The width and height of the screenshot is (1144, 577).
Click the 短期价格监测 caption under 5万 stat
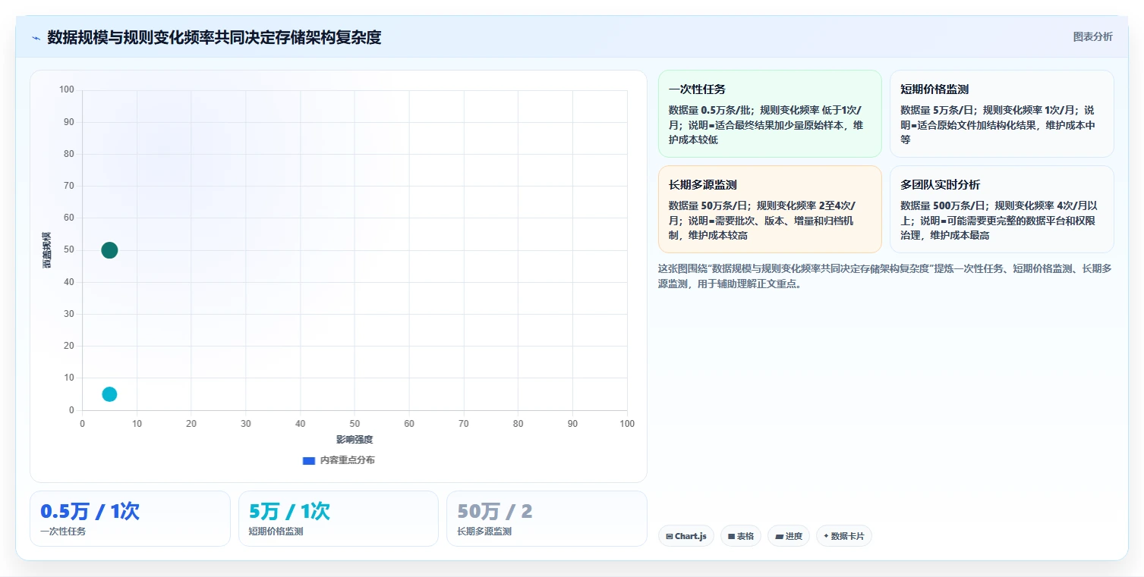(x=276, y=532)
